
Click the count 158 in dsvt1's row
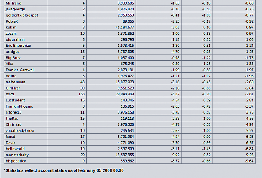point(82,94)
